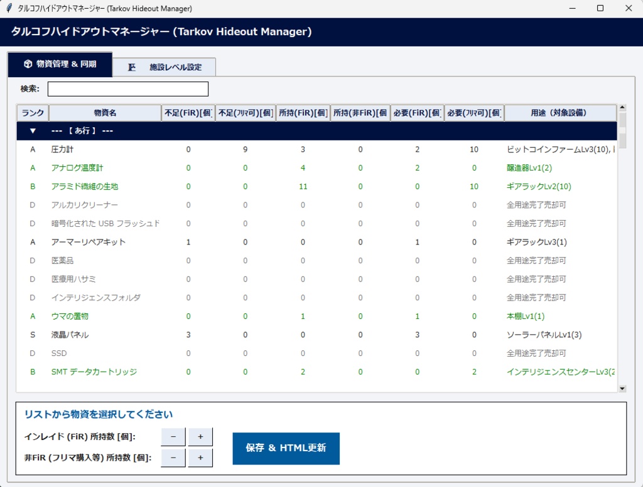Select the SSD row

click(x=316, y=353)
